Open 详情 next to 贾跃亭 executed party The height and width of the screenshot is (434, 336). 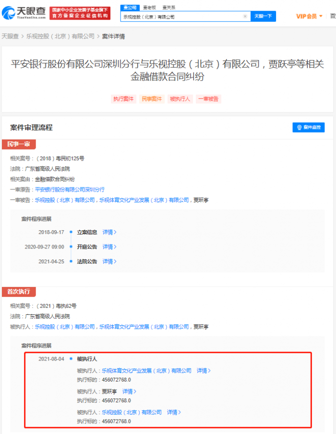pos(129,391)
